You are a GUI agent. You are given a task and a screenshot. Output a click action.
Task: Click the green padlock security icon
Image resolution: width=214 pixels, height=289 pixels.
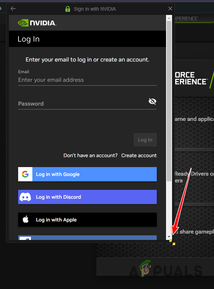click(68, 9)
